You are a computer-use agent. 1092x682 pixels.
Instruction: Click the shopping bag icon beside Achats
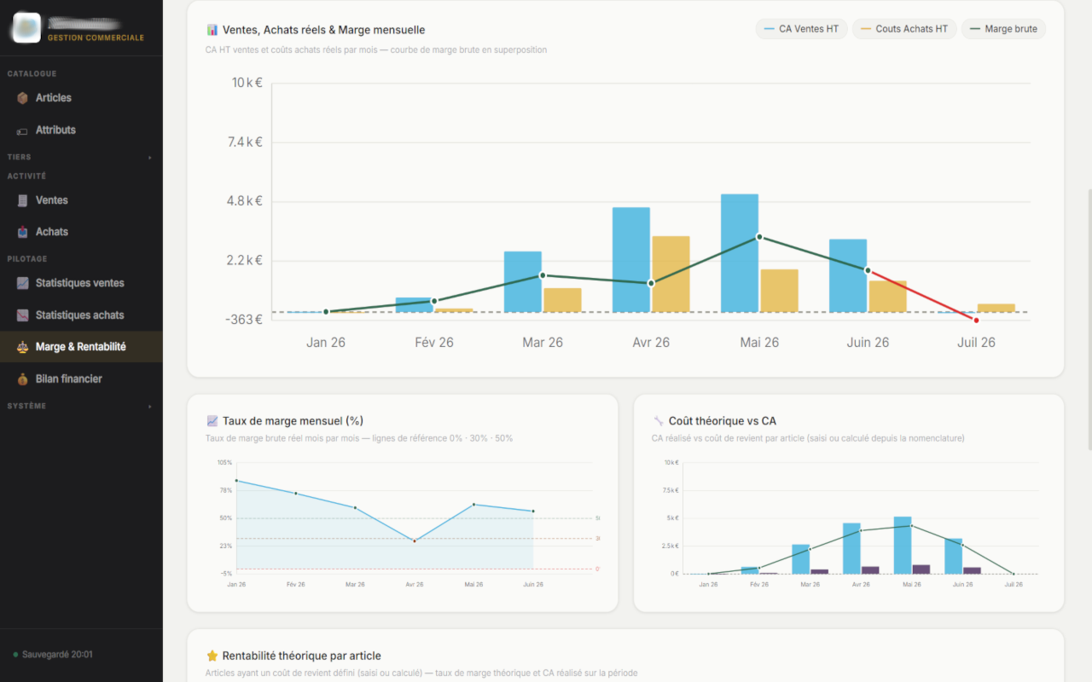point(23,232)
